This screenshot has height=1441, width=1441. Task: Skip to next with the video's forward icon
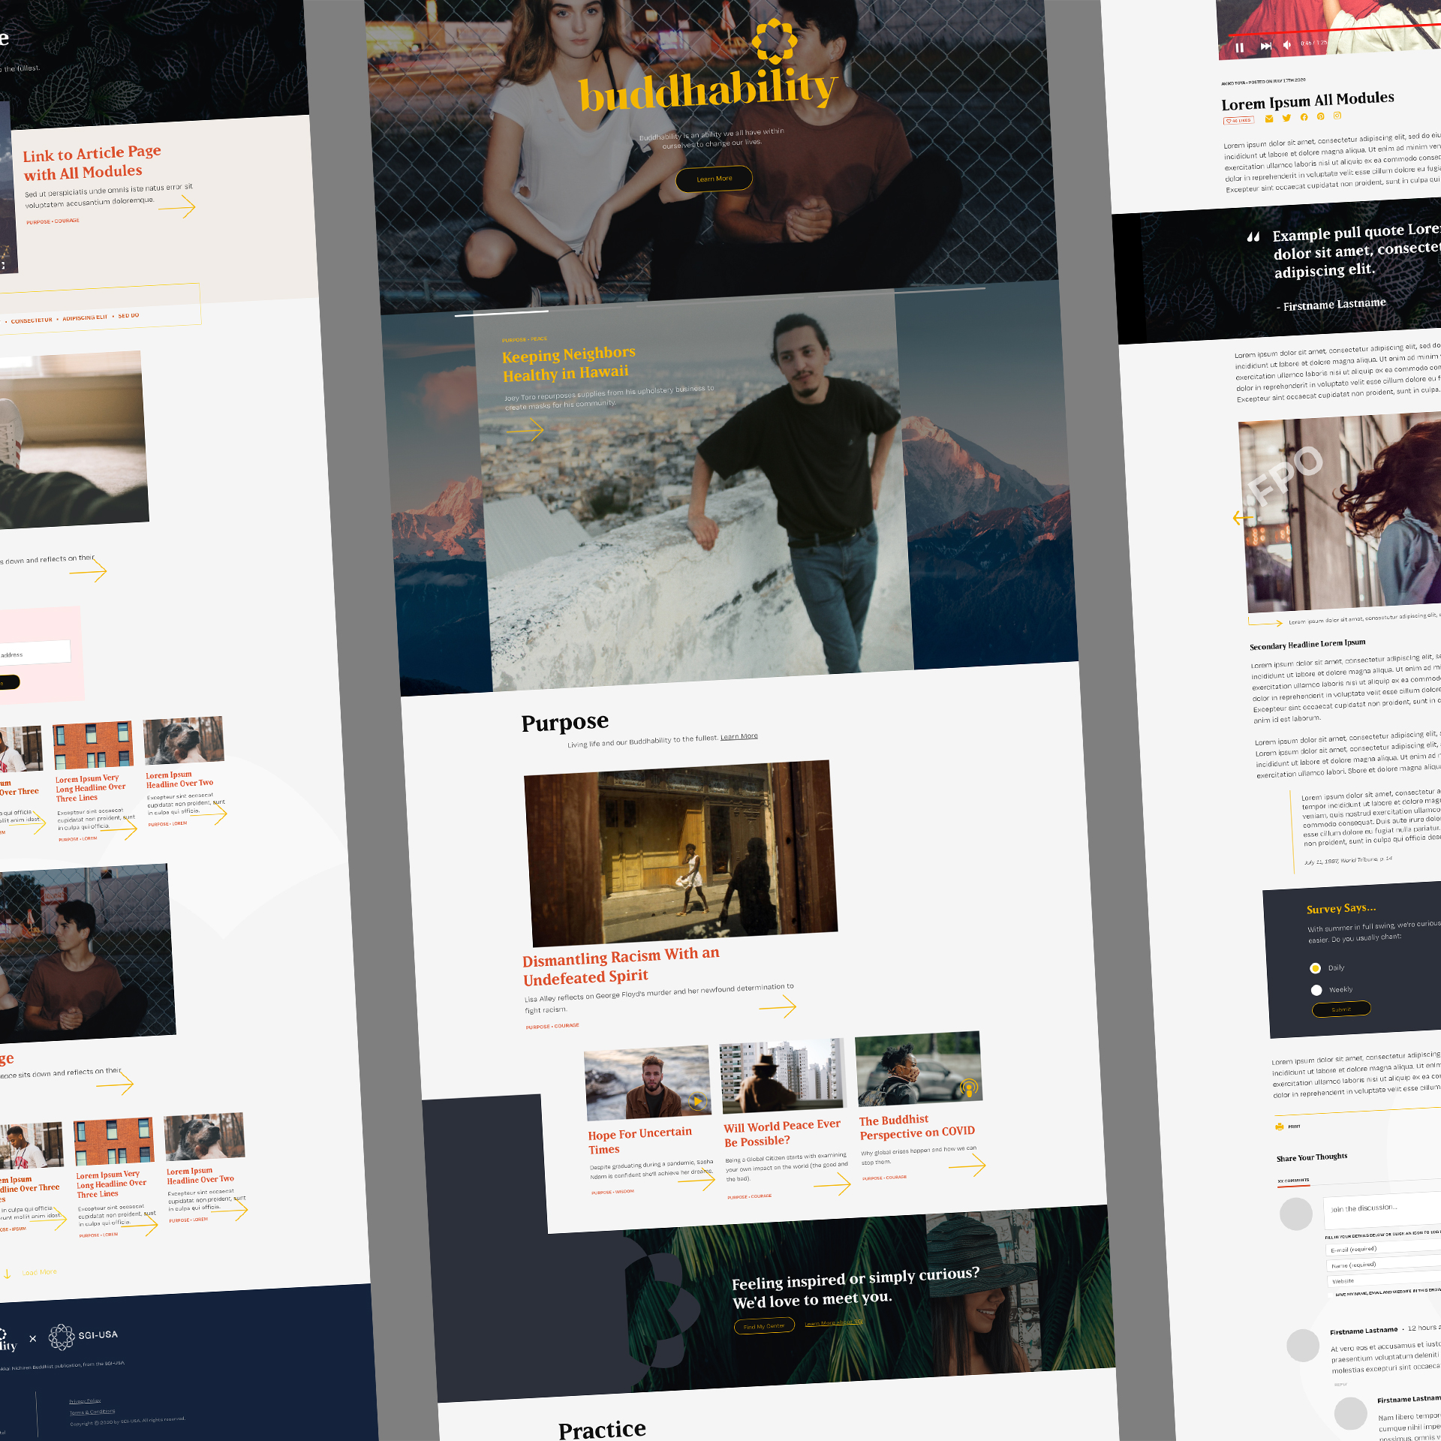pyautogui.click(x=1265, y=47)
